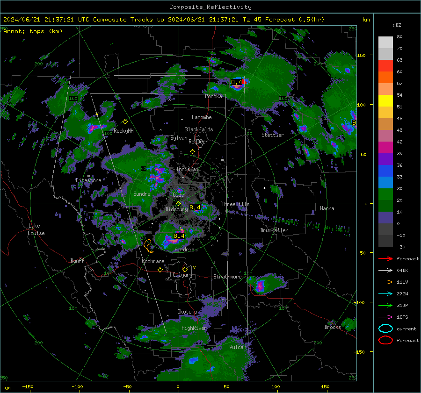Click the -30 value in dBZ legend
421x393 pixels.
click(401, 247)
